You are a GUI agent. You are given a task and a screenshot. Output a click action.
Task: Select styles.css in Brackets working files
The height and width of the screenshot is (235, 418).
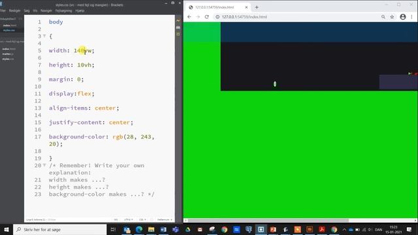point(8,30)
